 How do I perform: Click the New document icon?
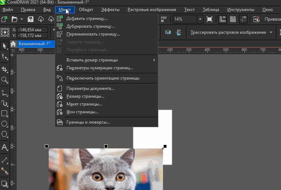click(x=4, y=19)
